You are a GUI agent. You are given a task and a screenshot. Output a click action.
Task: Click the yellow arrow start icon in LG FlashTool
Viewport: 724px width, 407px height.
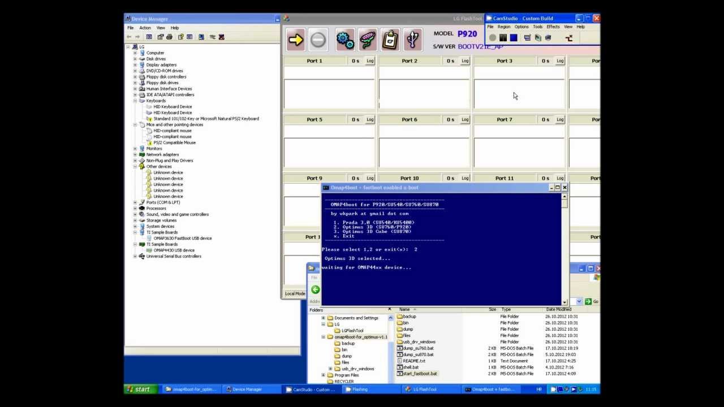click(x=295, y=39)
